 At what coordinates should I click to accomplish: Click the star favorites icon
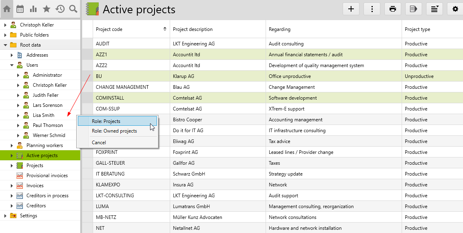pos(47,9)
